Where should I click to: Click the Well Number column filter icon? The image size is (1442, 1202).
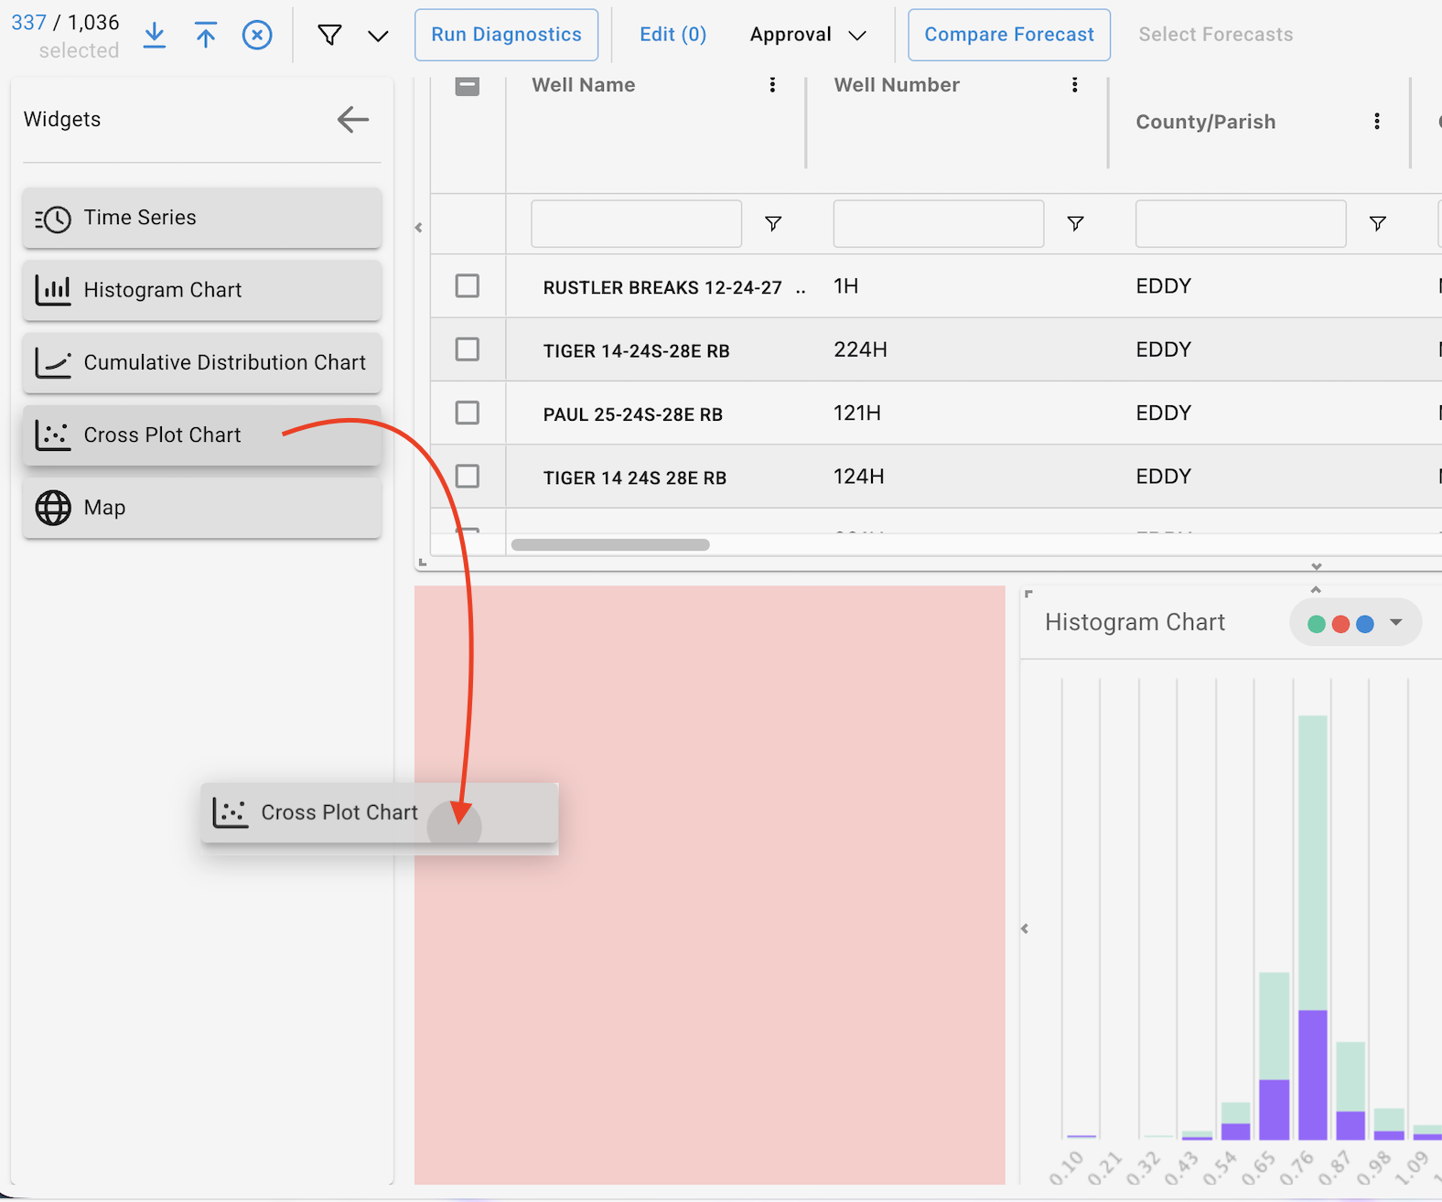pyautogui.click(x=1075, y=223)
